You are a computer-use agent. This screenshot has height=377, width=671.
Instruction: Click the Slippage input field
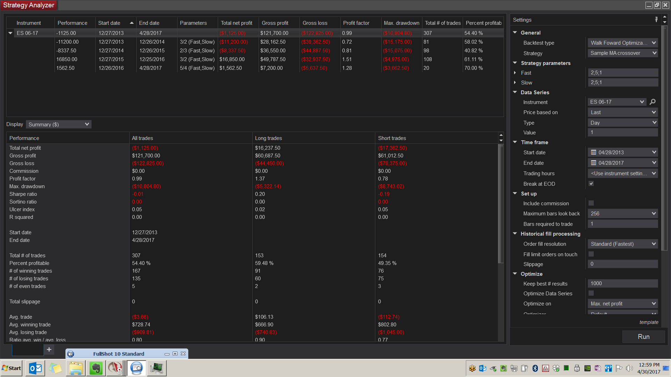point(623,264)
